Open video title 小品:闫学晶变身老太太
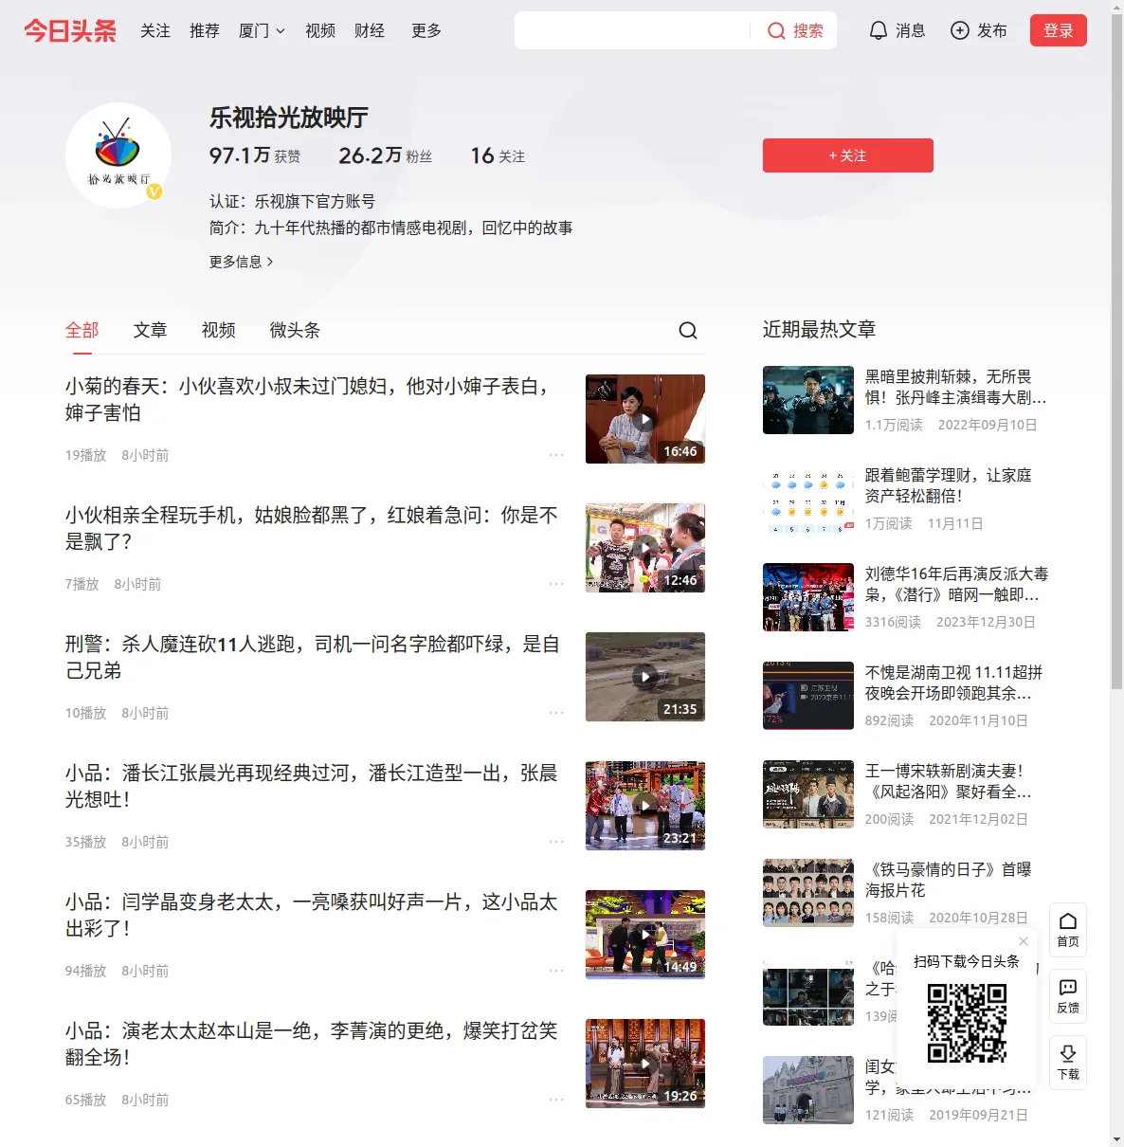 pyautogui.click(x=312, y=915)
